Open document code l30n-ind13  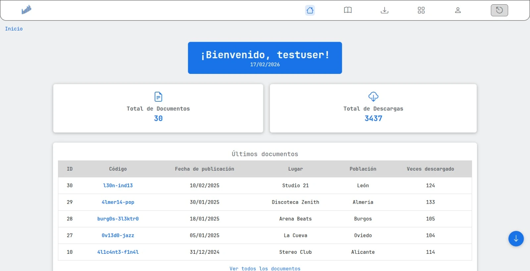(118, 186)
